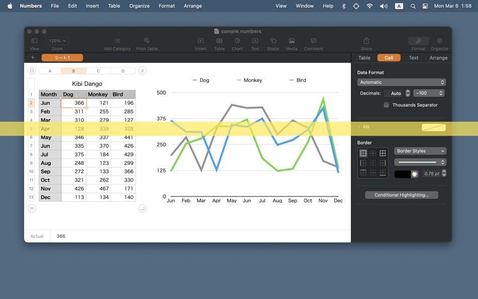The image size is (478, 299).
Task: Open Control Center in menu bar
Action: 425,6
